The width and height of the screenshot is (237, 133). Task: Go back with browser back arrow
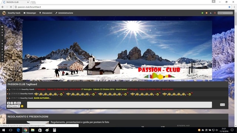tap(3, 7)
